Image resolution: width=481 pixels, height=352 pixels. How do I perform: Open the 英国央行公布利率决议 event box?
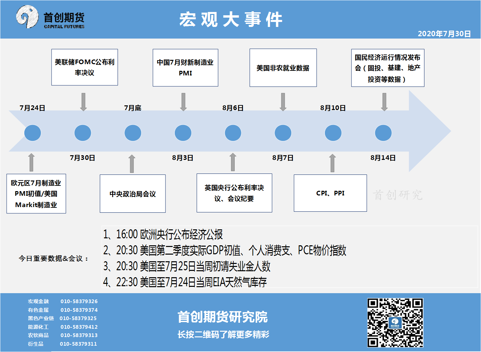click(x=234, y=193)
